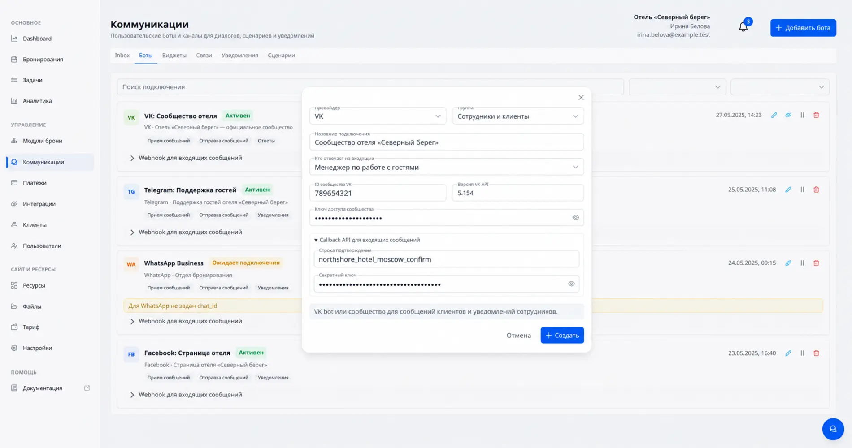Click the Поиск подключения search field
The height and width of the screenshot is (448, 852).
[x=370, y=87]
